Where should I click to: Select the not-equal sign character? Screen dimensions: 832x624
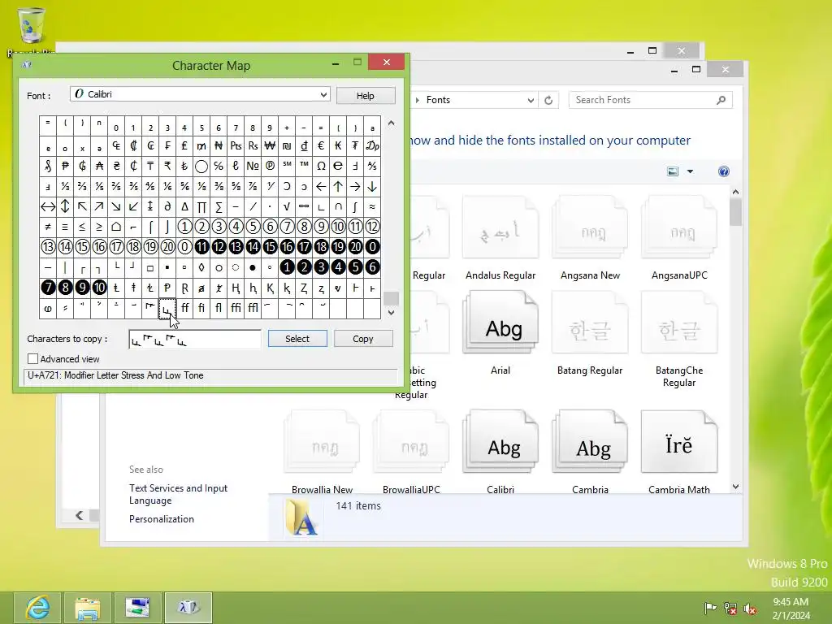pos(48,227)
